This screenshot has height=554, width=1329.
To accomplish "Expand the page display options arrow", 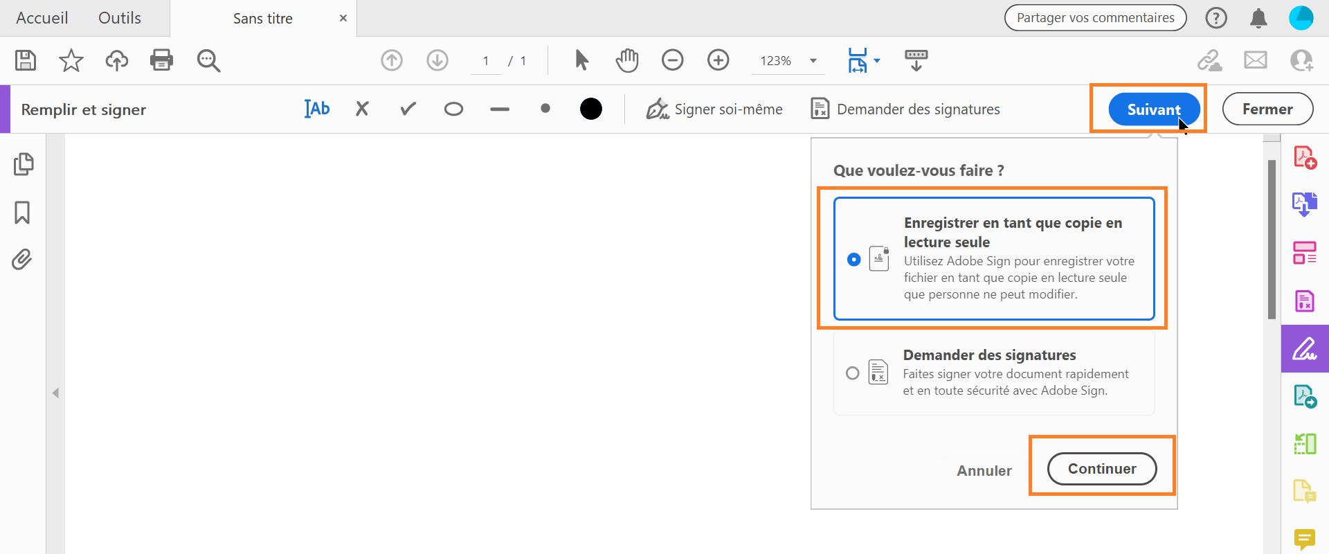I will 877,61.
